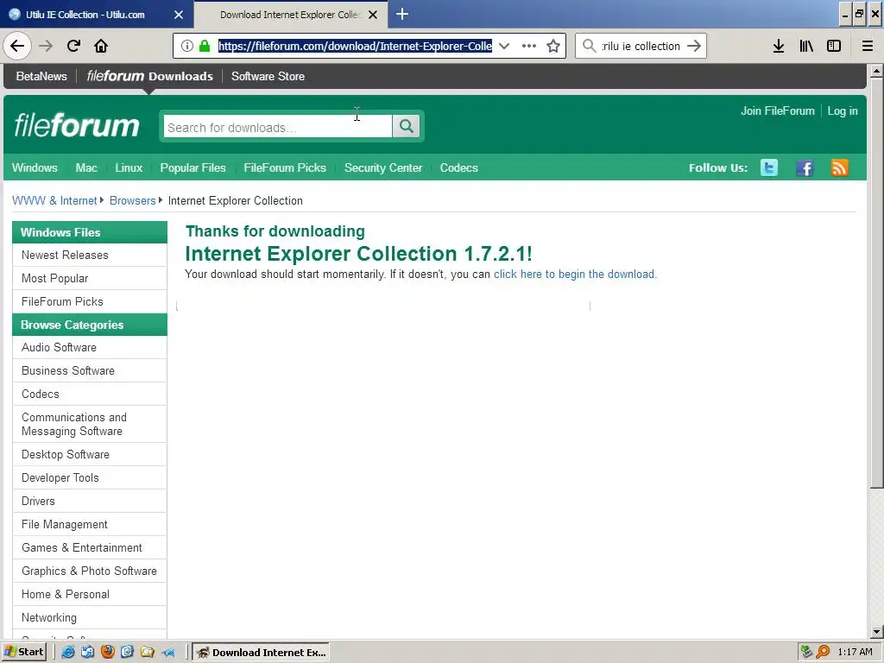The image size is (884, 663).
Task: Submit the browser search bar arrow
Action: point(694,46)
